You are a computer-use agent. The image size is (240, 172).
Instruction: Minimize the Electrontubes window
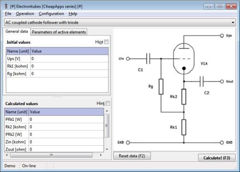(209, 6)
